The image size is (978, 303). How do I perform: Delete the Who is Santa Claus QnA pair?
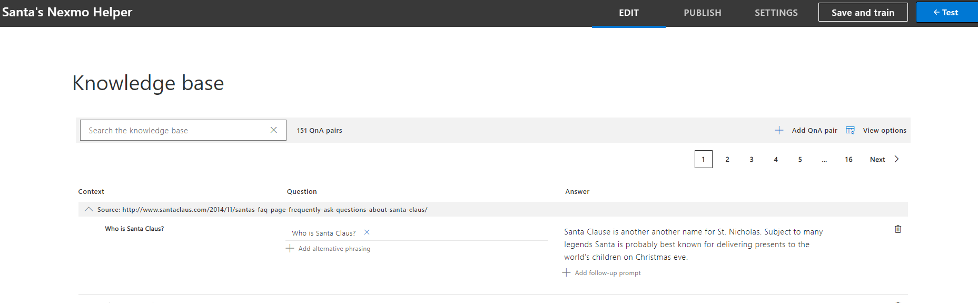[x=898, y=229]
